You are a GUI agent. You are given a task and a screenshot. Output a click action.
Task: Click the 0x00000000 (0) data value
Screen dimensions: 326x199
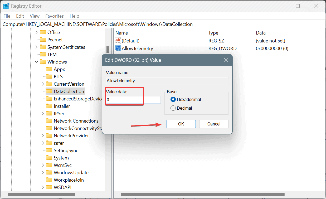click(272, 48)
